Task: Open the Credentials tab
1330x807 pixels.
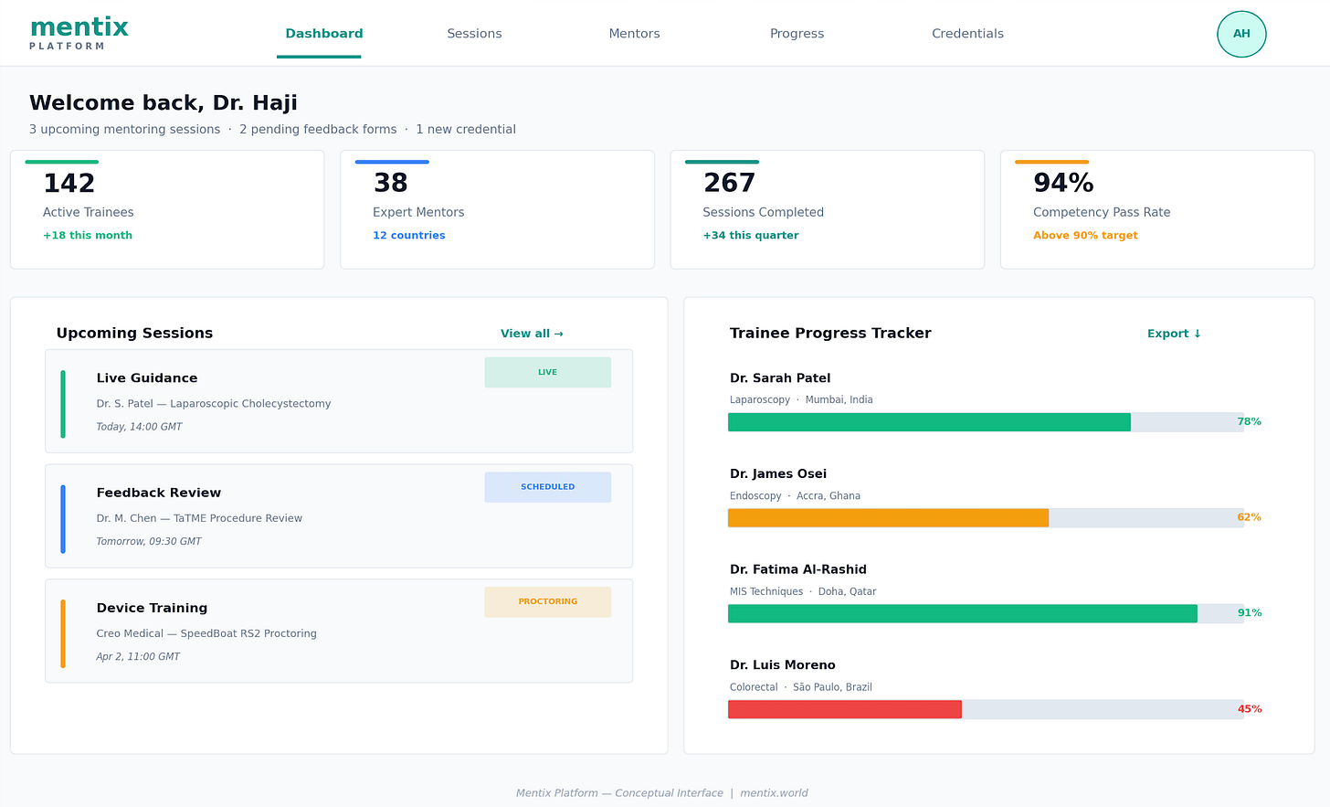Action: (967, 34)
